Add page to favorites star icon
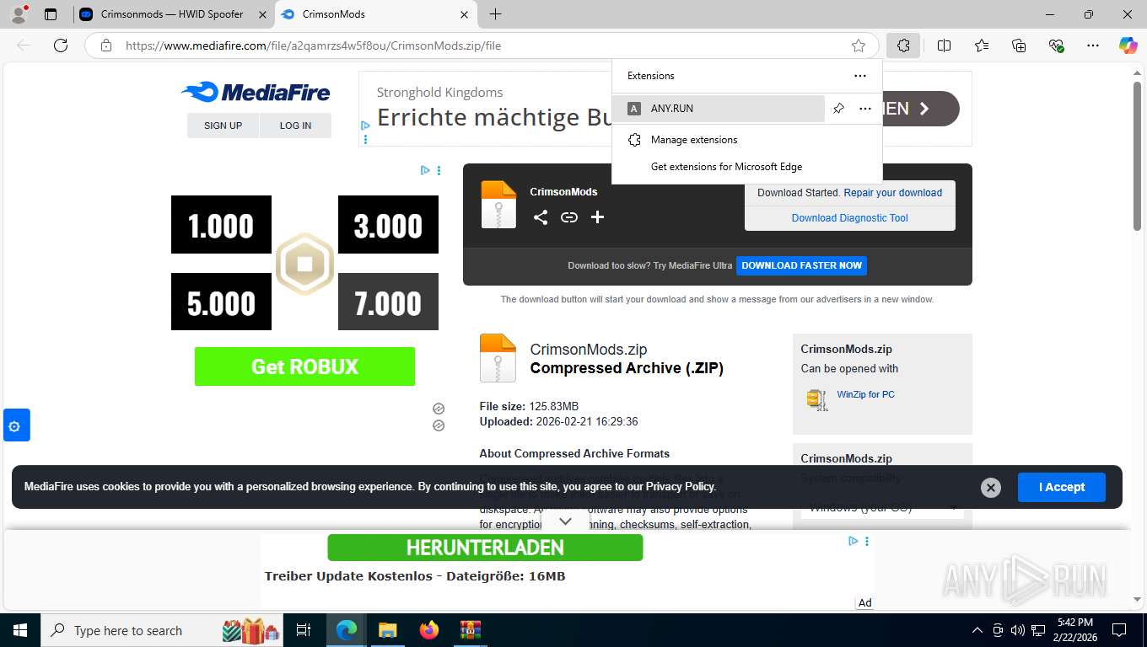 (859, 45)
